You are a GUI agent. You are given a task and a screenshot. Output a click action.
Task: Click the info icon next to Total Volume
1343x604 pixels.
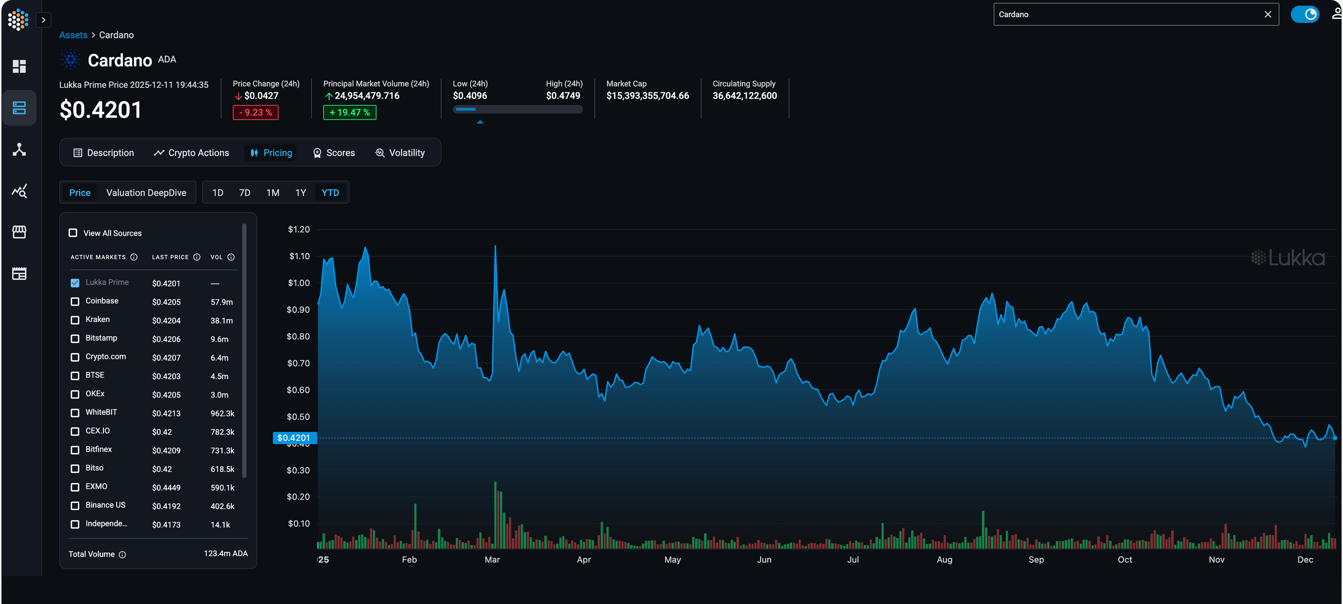(122, 554)
